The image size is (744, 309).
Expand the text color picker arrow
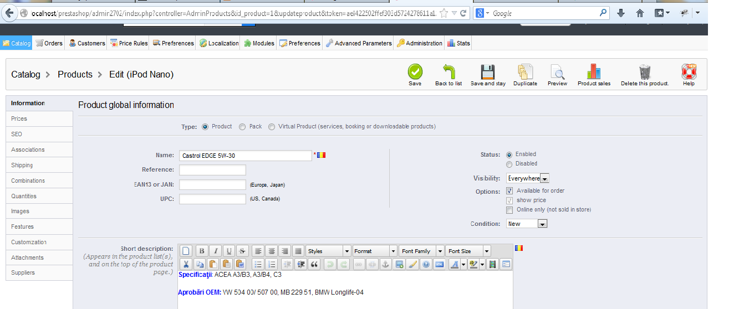click(463, 264)
